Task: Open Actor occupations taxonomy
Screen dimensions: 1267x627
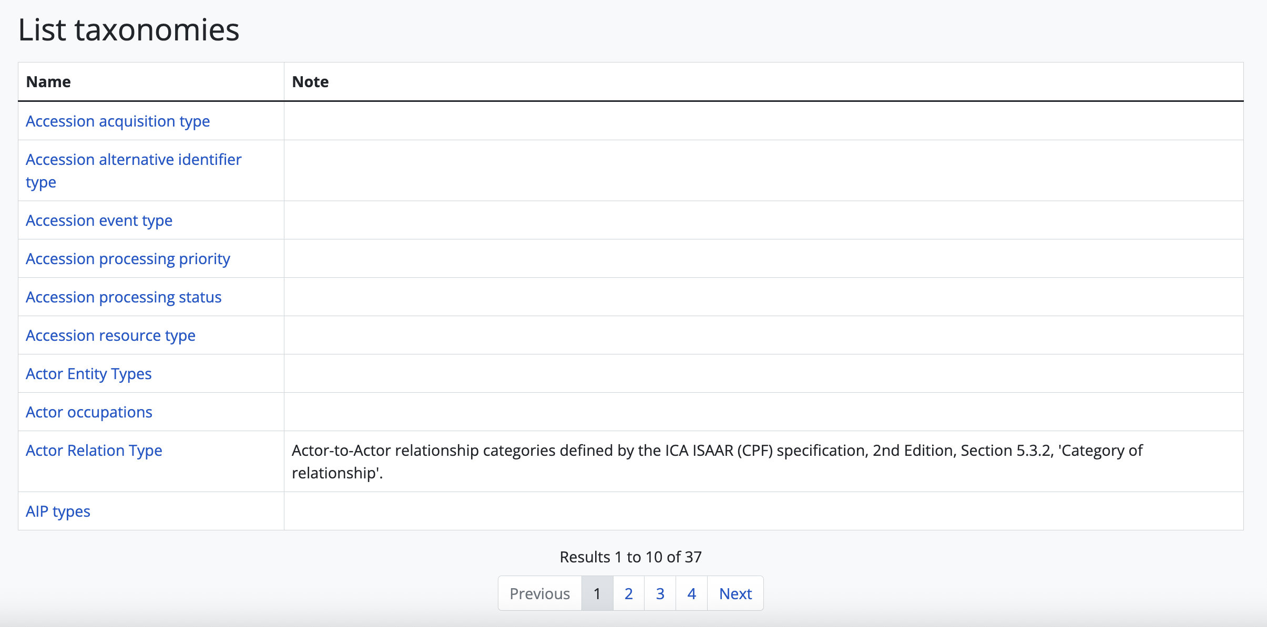Action: coord(89,412)
